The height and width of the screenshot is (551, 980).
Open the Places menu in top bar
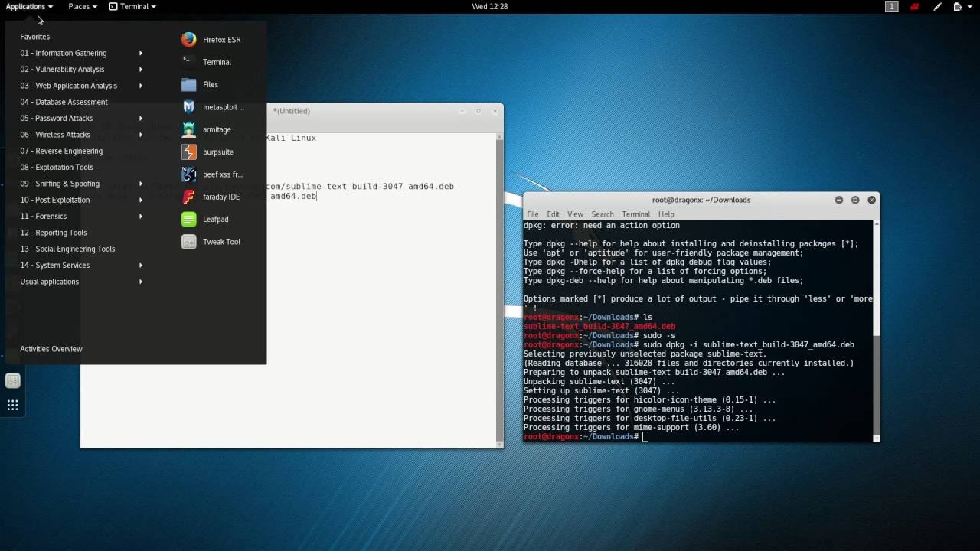coord(82,6)
